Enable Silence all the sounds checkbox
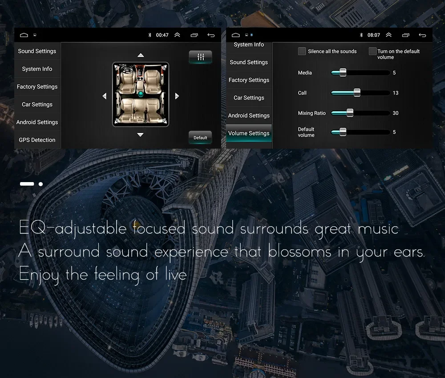The image size is (445, 378). (x=302, y=51)
